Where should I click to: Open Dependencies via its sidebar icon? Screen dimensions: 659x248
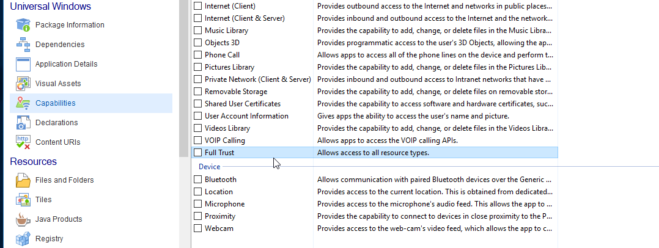pyautogui.click(x=23, y=45)
